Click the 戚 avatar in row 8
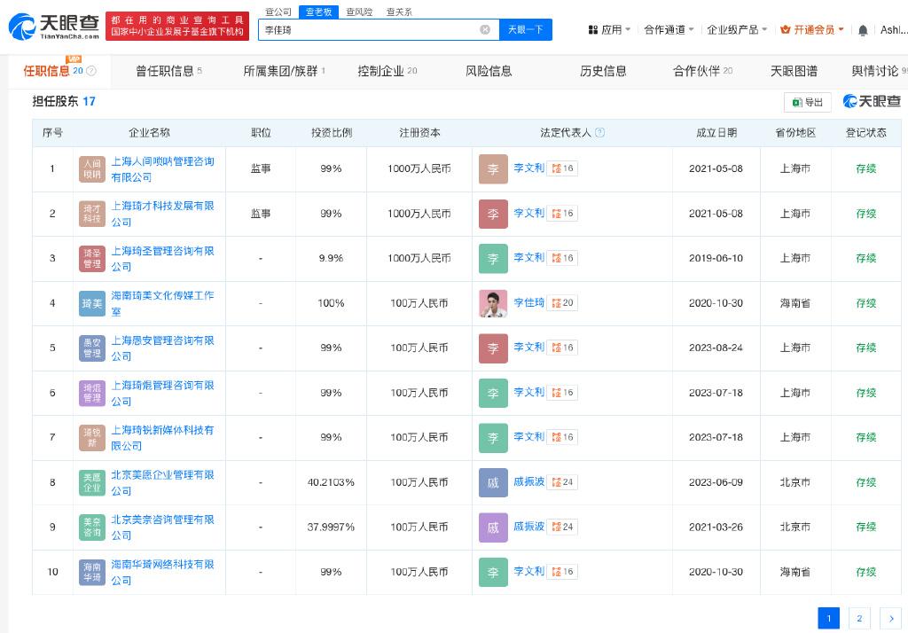Screen dimensions: 908x633 pos(493,482)
